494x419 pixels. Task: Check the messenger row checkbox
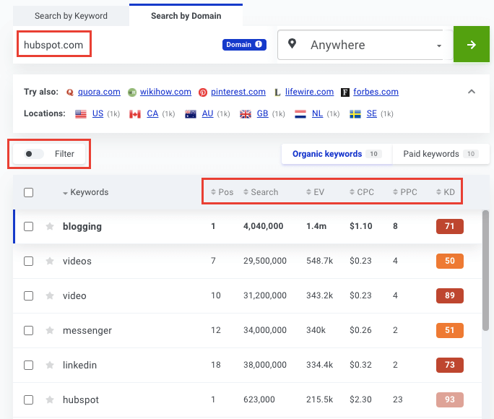29,330
